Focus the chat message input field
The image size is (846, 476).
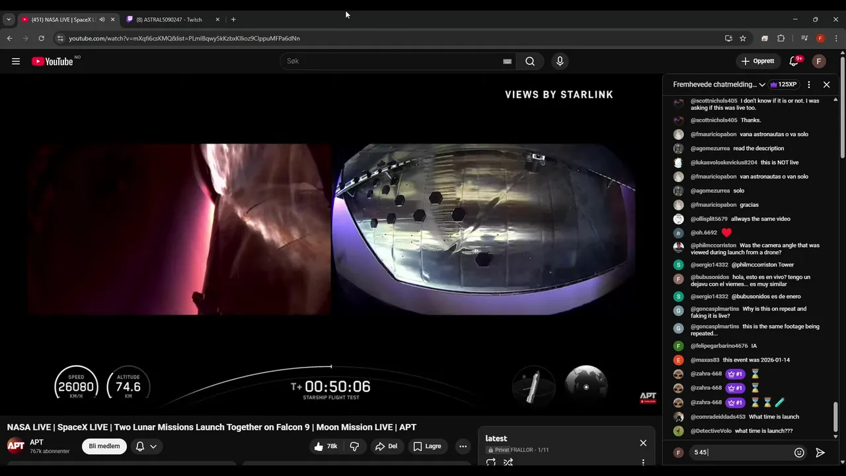[740, 453]
